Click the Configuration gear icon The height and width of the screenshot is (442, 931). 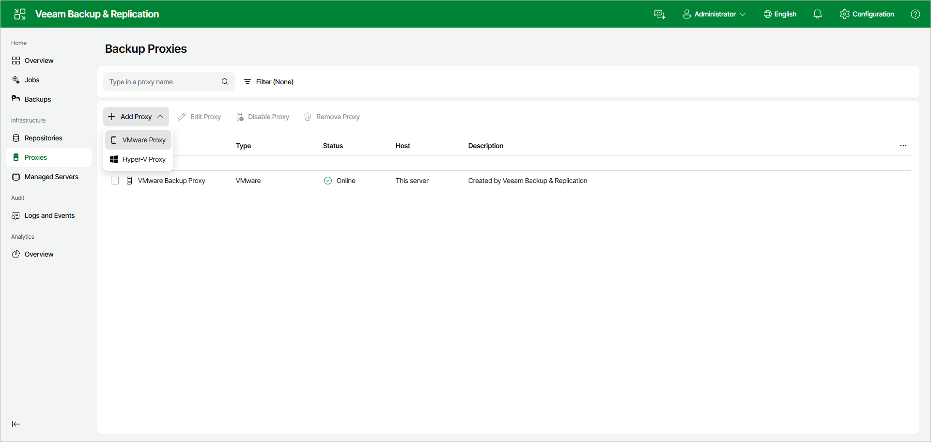coord(845,14)
